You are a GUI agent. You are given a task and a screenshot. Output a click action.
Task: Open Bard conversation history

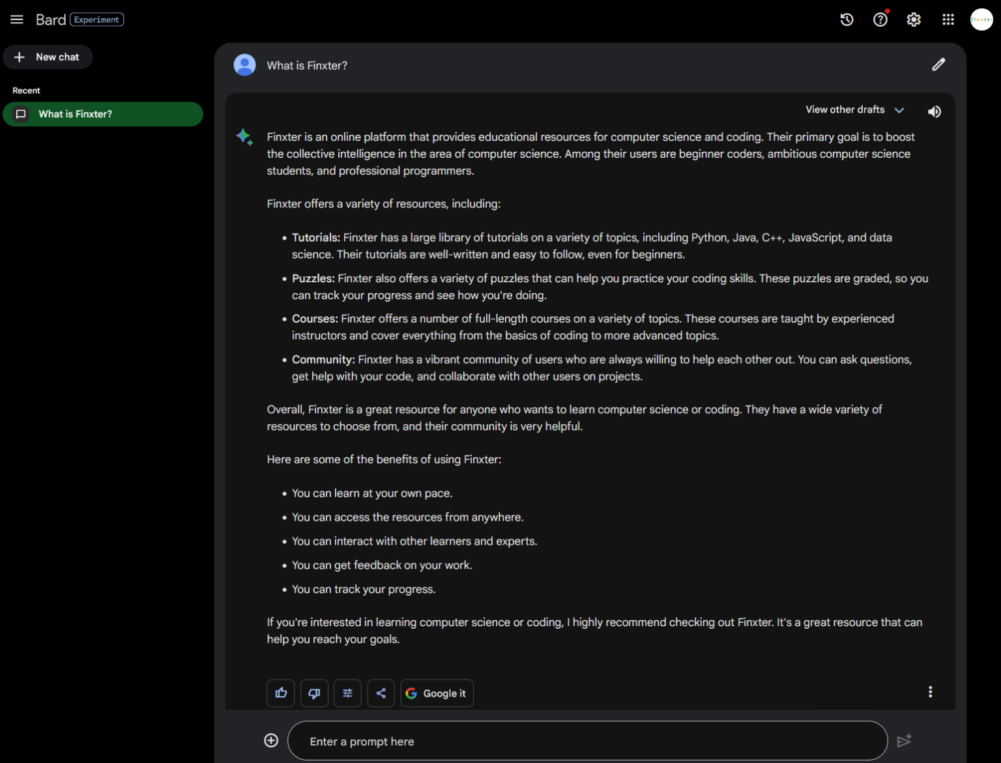(x=846, y=20)
